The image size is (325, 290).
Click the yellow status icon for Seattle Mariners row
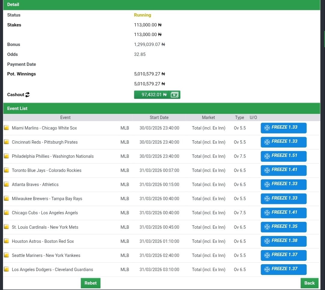(x=6, y=255)
